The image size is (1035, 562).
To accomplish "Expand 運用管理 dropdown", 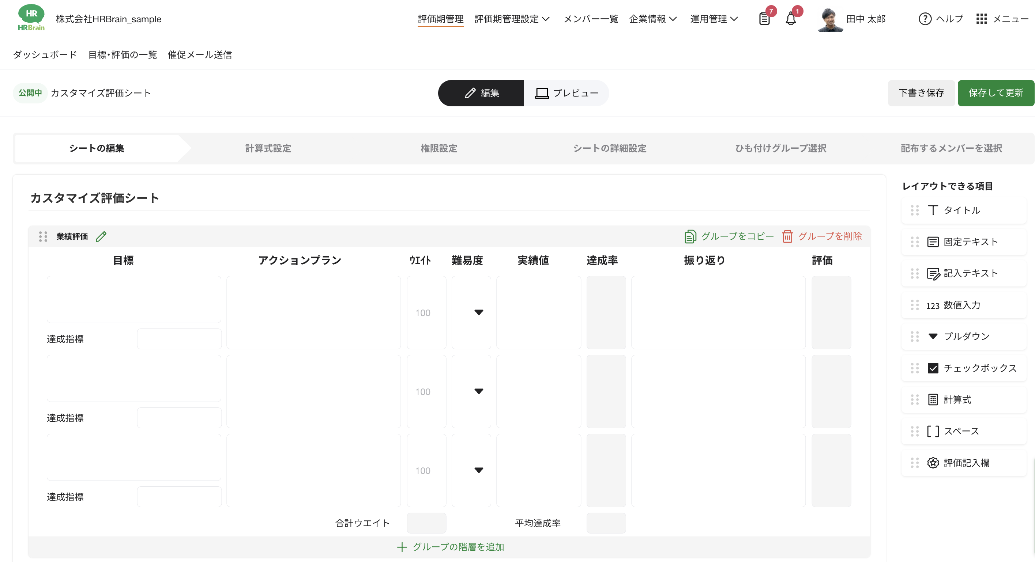I will point(714,19).
